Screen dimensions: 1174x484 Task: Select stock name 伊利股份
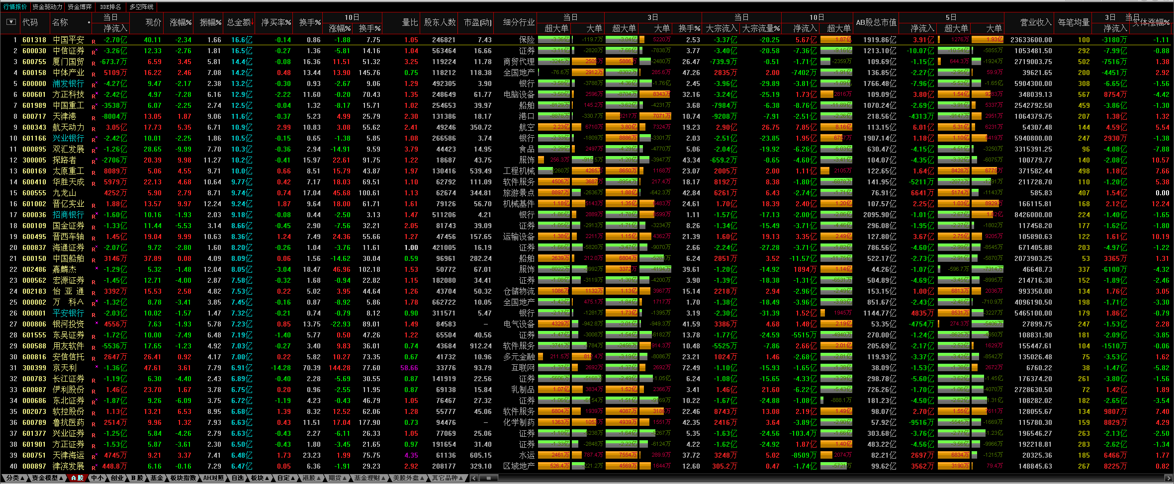pos(69,390)
